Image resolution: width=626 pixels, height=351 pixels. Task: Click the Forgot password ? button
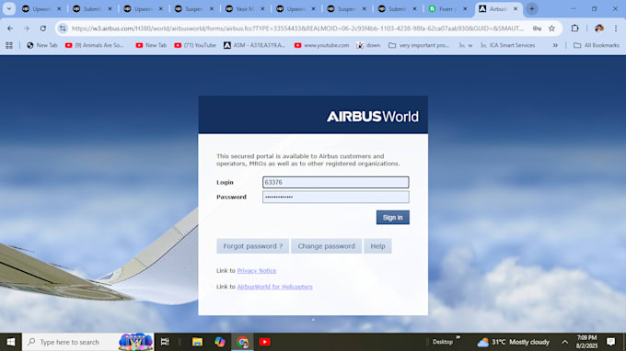coord(253,246)
